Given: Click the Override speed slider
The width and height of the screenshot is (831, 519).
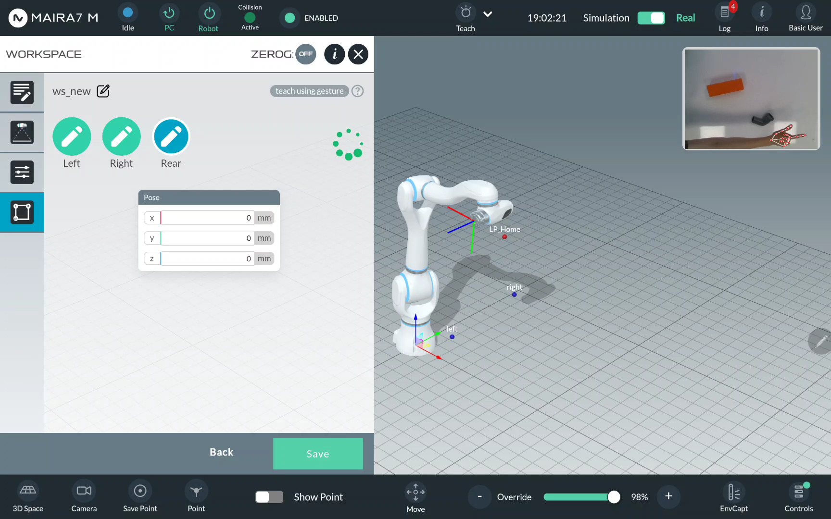Looking at the screenshot, I should 582,497.
